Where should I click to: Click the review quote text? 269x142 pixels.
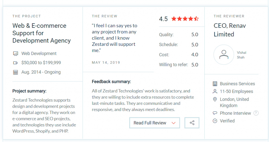coord(115,38)
